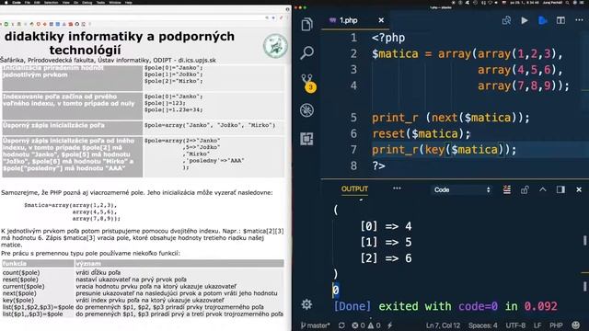Image resolution: width=589 pixels, height=331 pixels.
Task: Change end of line sequence LF
Action: (537, 325)
